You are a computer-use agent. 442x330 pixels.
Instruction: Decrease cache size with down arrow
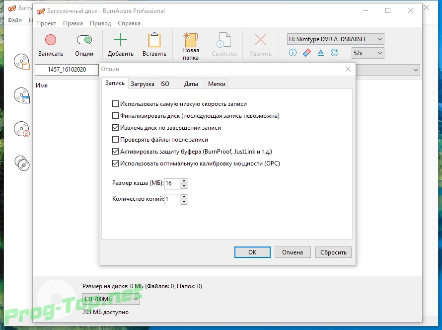(184, 186)
